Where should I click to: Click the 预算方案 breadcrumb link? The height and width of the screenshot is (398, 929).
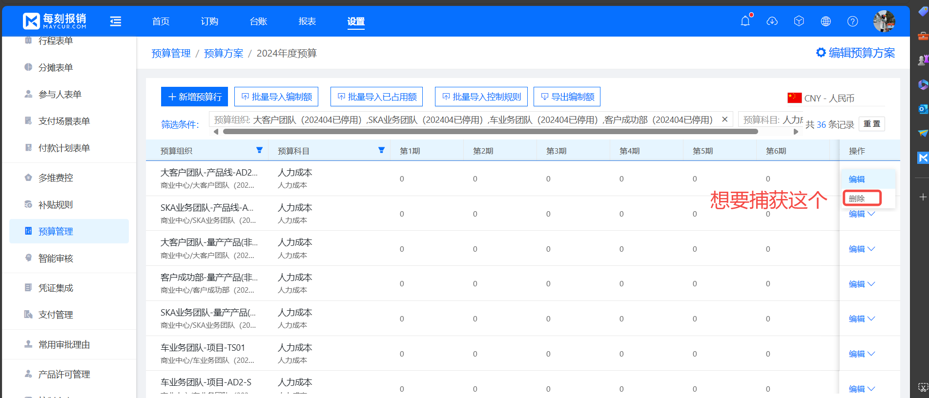click(223, 53)
